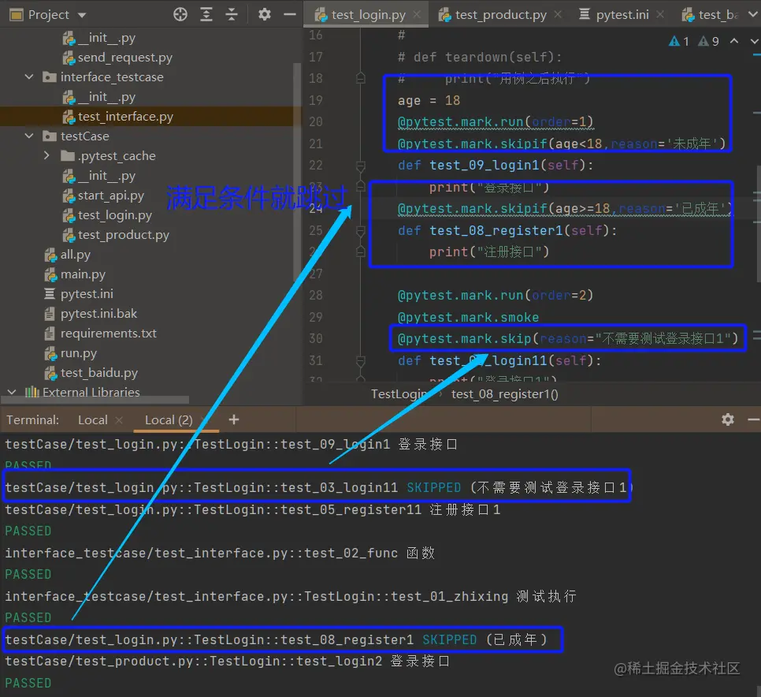Screen dimensions: 761x697
Task: Open the Project view dropdown
Action: tap(82, 15)
